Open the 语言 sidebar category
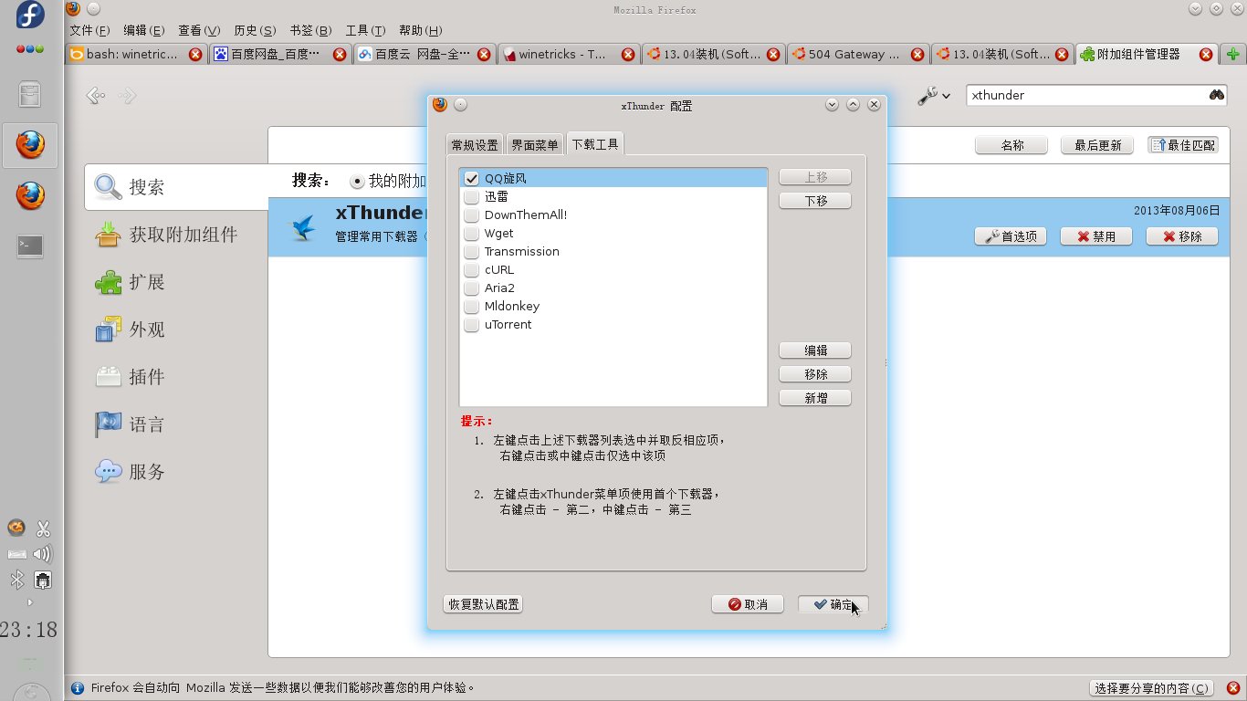 [176, 424]
